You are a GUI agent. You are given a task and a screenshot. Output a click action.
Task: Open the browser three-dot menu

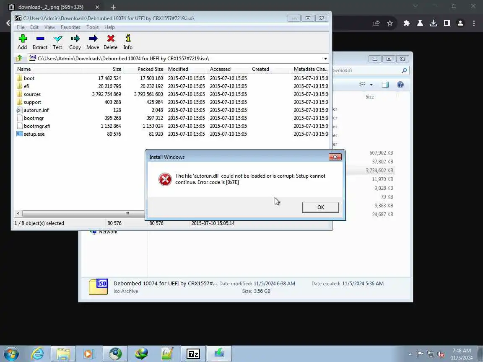pyautogui.click(x=474, y=23)
